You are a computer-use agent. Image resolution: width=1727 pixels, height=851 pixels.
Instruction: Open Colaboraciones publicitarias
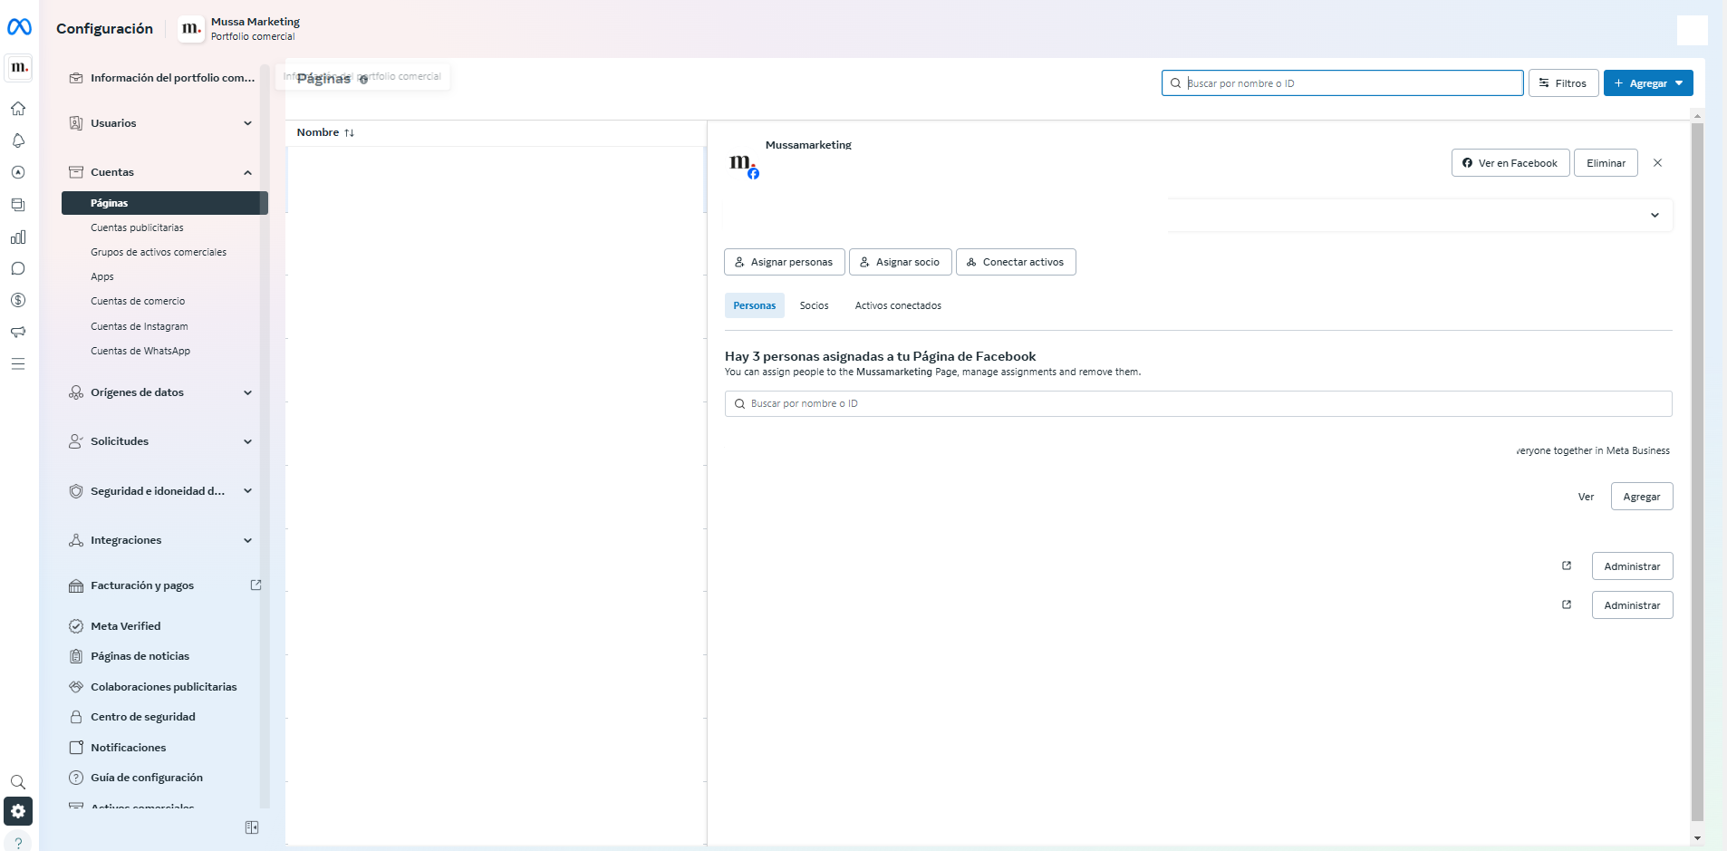153,687
